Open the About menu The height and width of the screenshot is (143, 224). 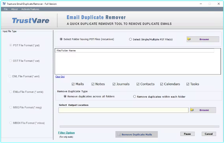14,9
